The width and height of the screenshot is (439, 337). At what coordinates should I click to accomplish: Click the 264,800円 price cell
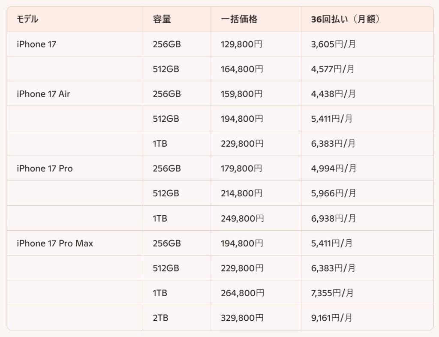[242, 293]
